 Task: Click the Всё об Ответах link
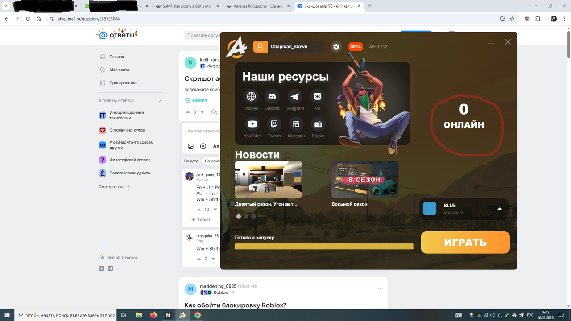pos(118,258)
